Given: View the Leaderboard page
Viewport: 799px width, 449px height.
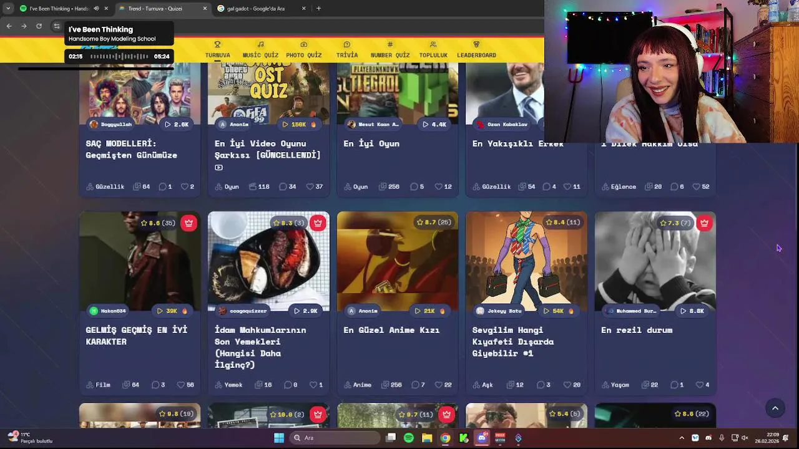Looking at the screenshot, I should point(476,50).
